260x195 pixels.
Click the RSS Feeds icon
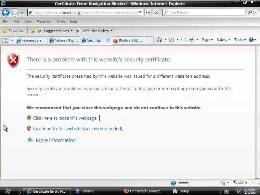[x=171, y=40]
